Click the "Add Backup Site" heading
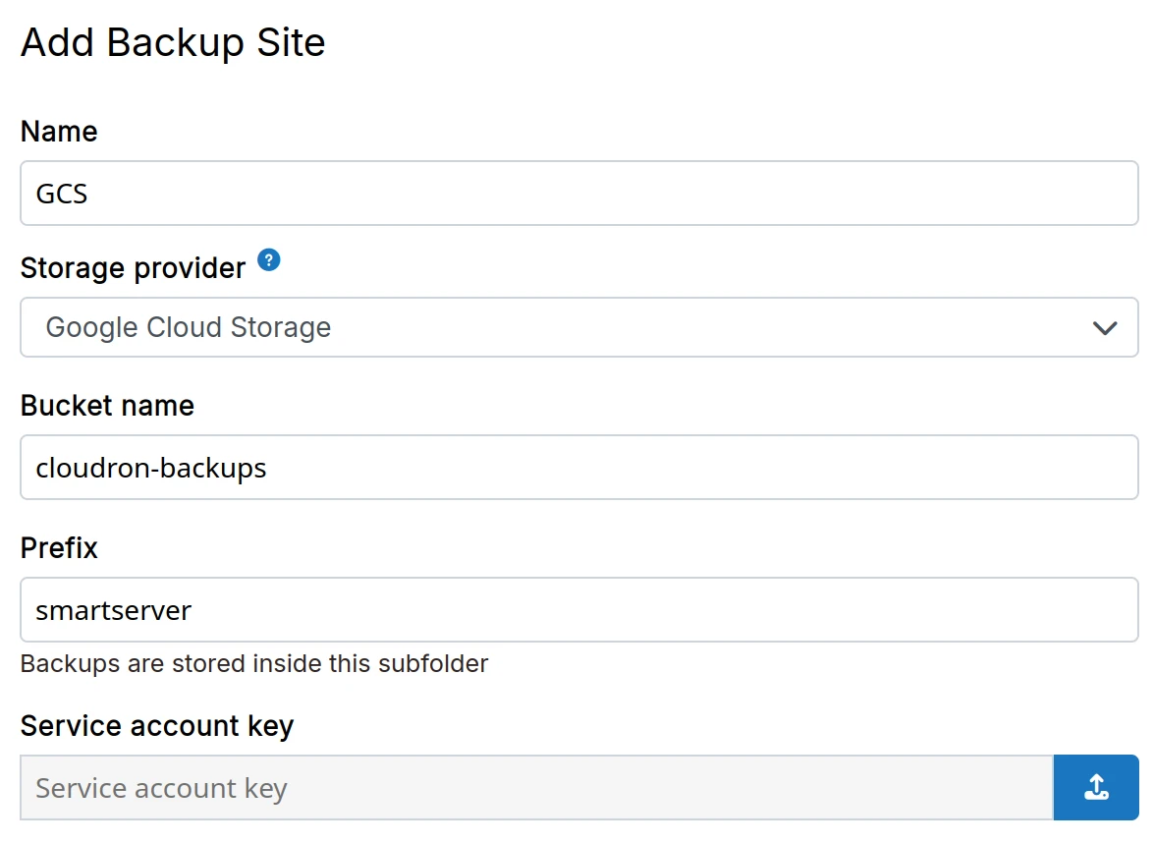Screen dimensions: 1153x843 (x=173, y=43)
